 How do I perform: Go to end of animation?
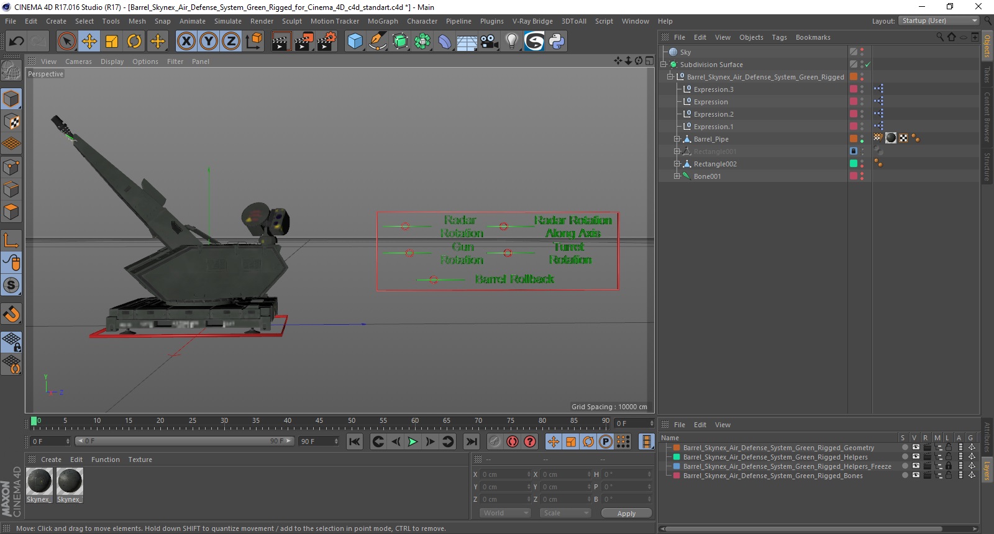tap(472, 441)
